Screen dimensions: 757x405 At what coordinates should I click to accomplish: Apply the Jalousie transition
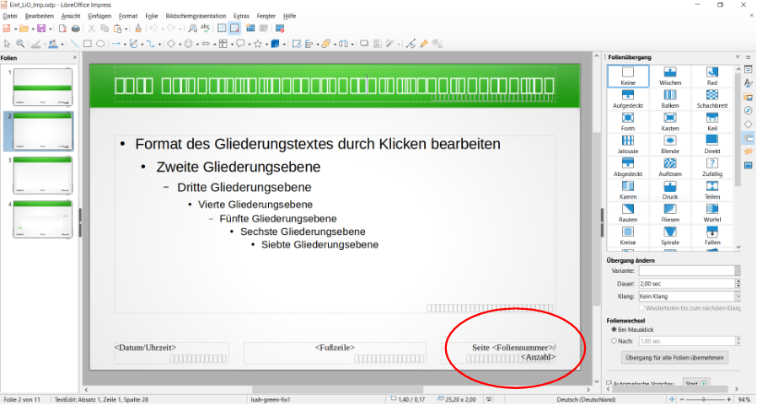click(628, 145)
